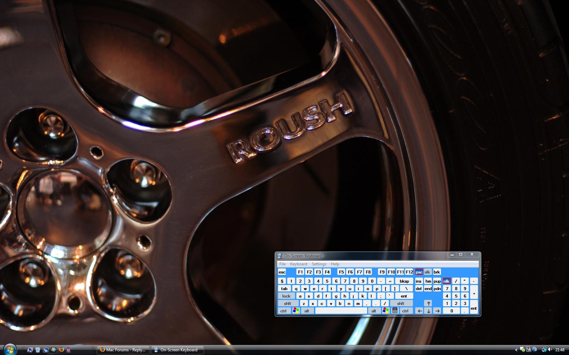Click the down arrow key
The image size is (569, 355).
click(428, 311)
